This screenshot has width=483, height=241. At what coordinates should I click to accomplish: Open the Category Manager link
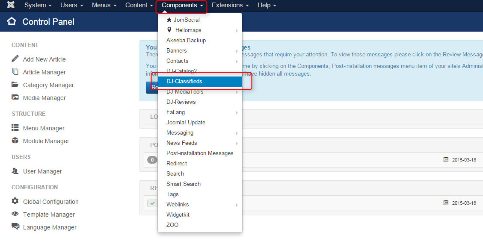[48, 85]
